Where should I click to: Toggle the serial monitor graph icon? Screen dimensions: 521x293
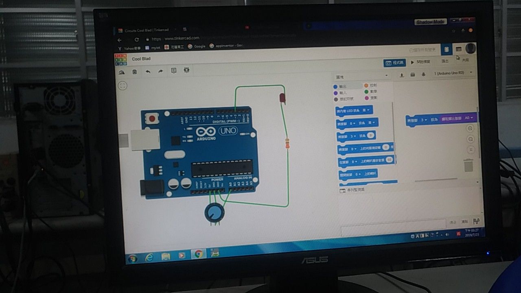coord(476,221)
